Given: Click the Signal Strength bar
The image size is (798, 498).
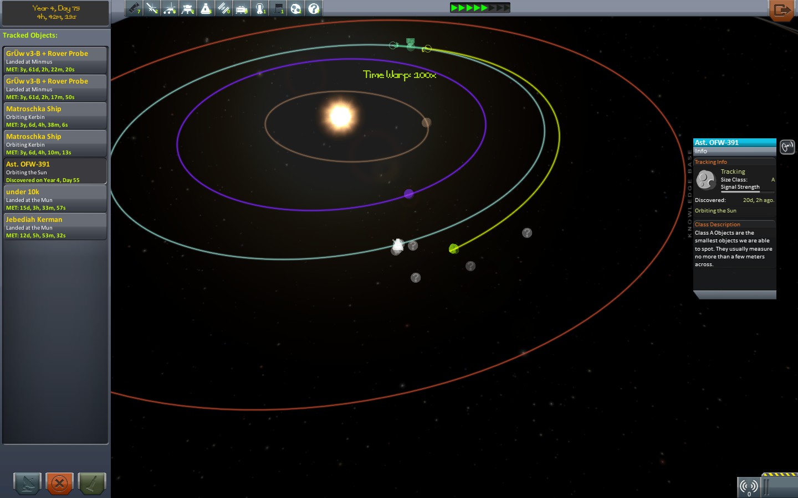Looking at the screenshot, I should [x=748, y=191].
